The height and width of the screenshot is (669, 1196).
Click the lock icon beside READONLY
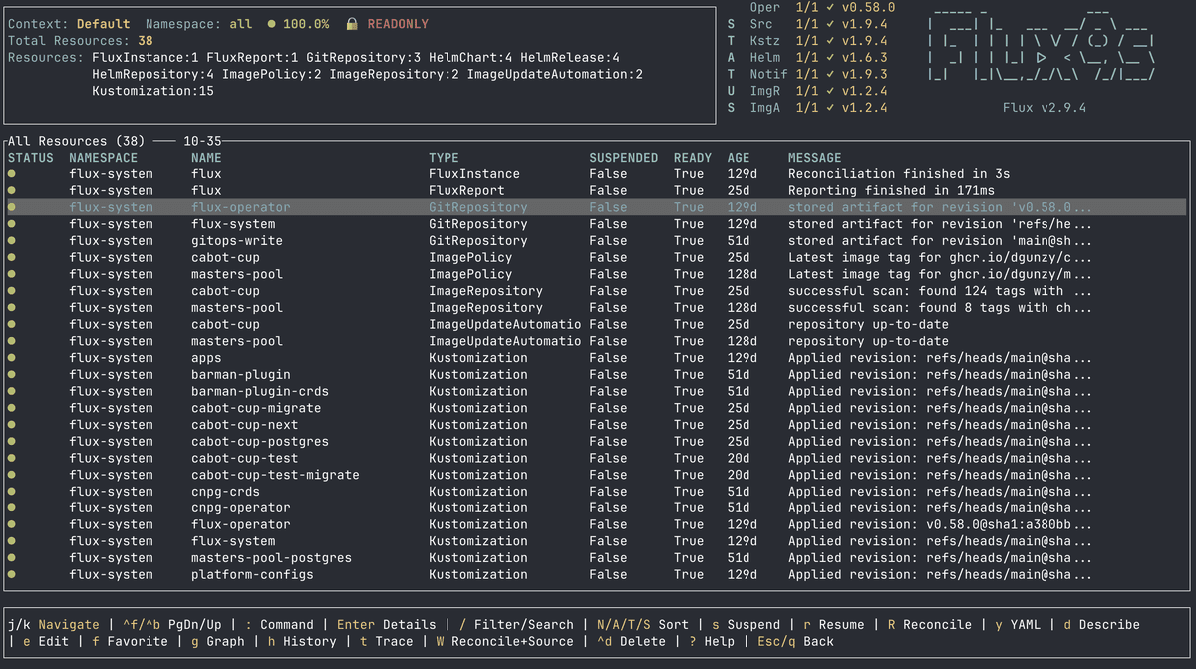coord(352,24)
